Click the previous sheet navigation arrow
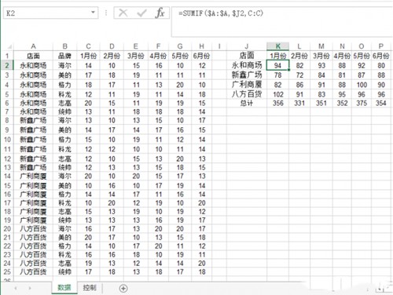The width and height of the screenshot is (393, 295). point(16,288)
